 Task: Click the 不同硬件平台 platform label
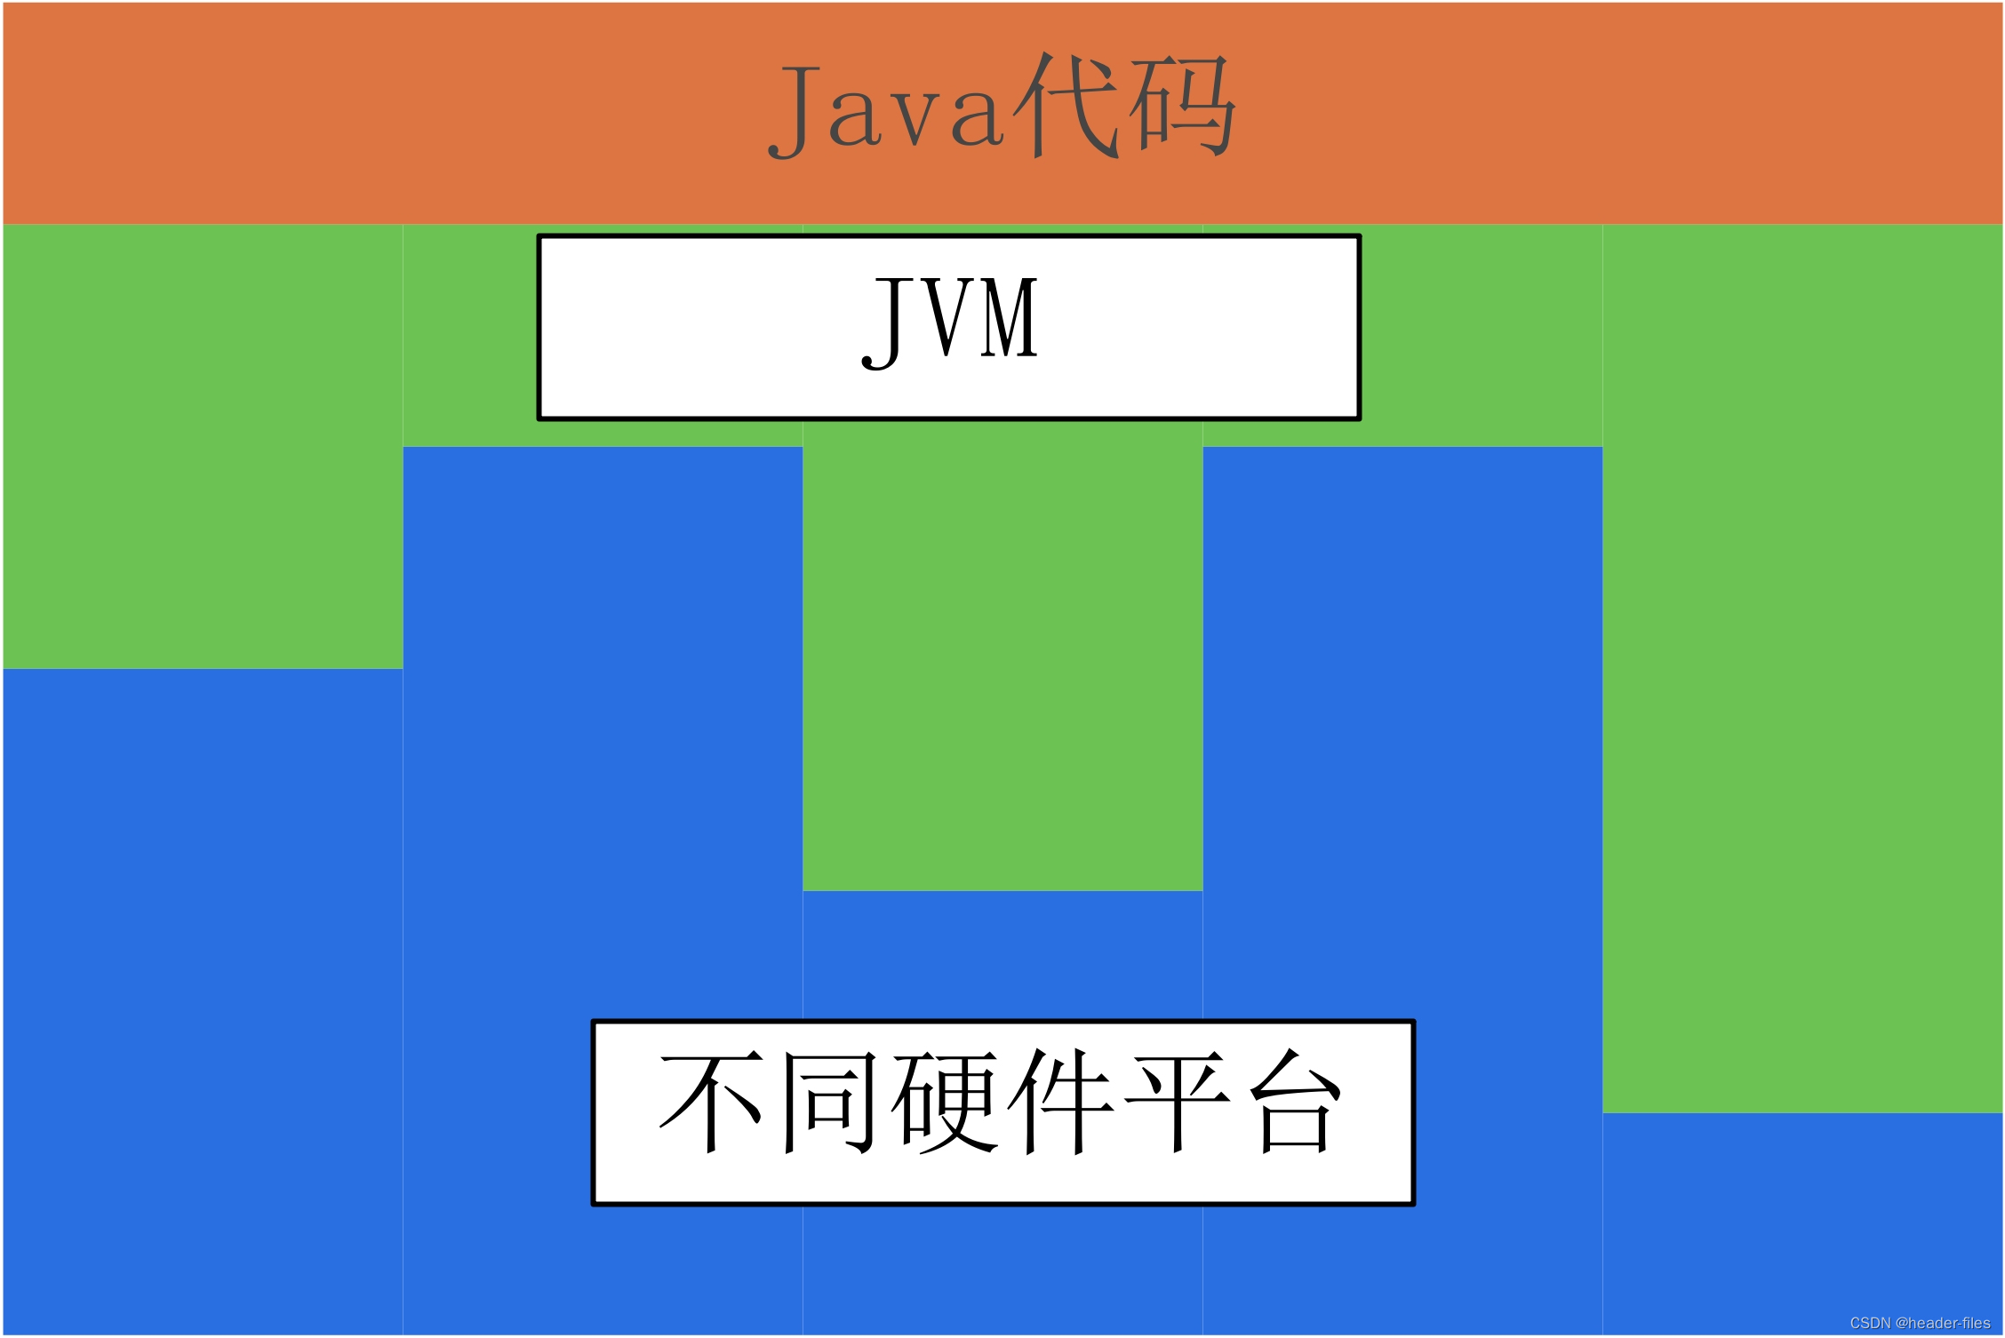[926, 1135]
